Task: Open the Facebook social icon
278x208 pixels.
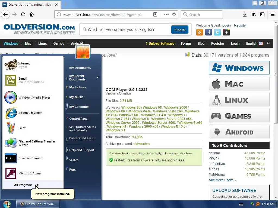Action: point(208,32)
